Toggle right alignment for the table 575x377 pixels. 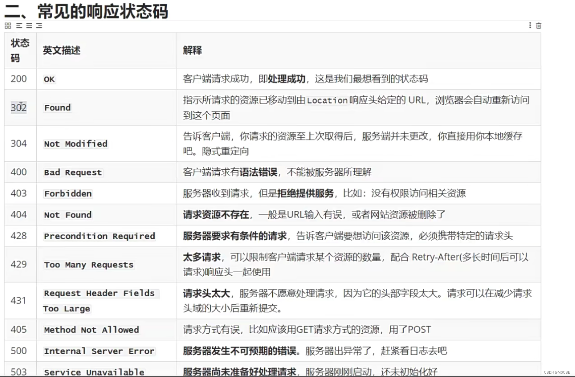[x=39, y=25]
